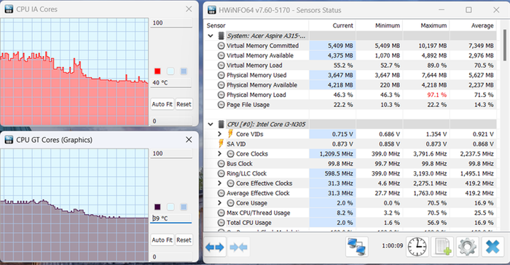Click the Core Effective Clocks sensor icon
510x265 pixels.
[x=230, y=183]
